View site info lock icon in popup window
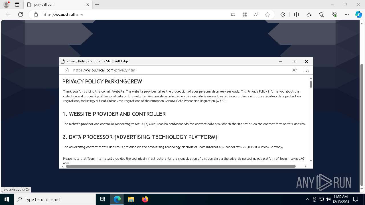The width and height of the screenshot is (365, 205). (x=67, y=70)
